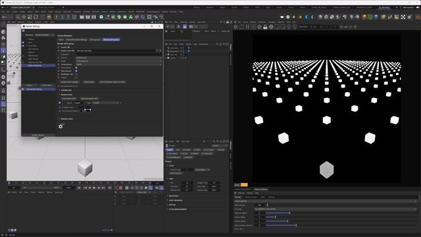Toggle the Multi-Pass checkbox in Render Settings list
Image resolution: width=421 pixels, height=237 pixels.
click(x=23, y=45)
